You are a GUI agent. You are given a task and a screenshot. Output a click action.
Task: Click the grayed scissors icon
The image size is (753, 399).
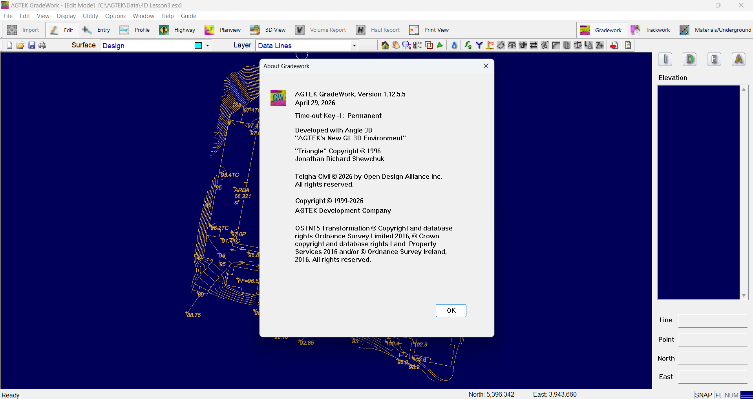click(x=545, y=45)
